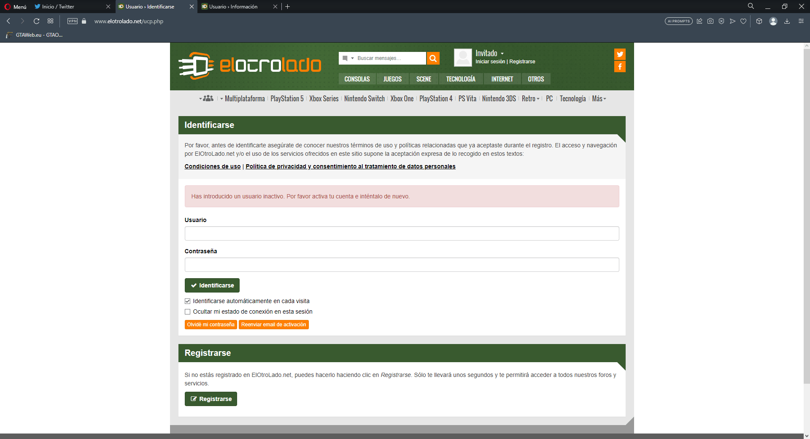
Task: Open the extensions cube icon
Action: point(759,21)
